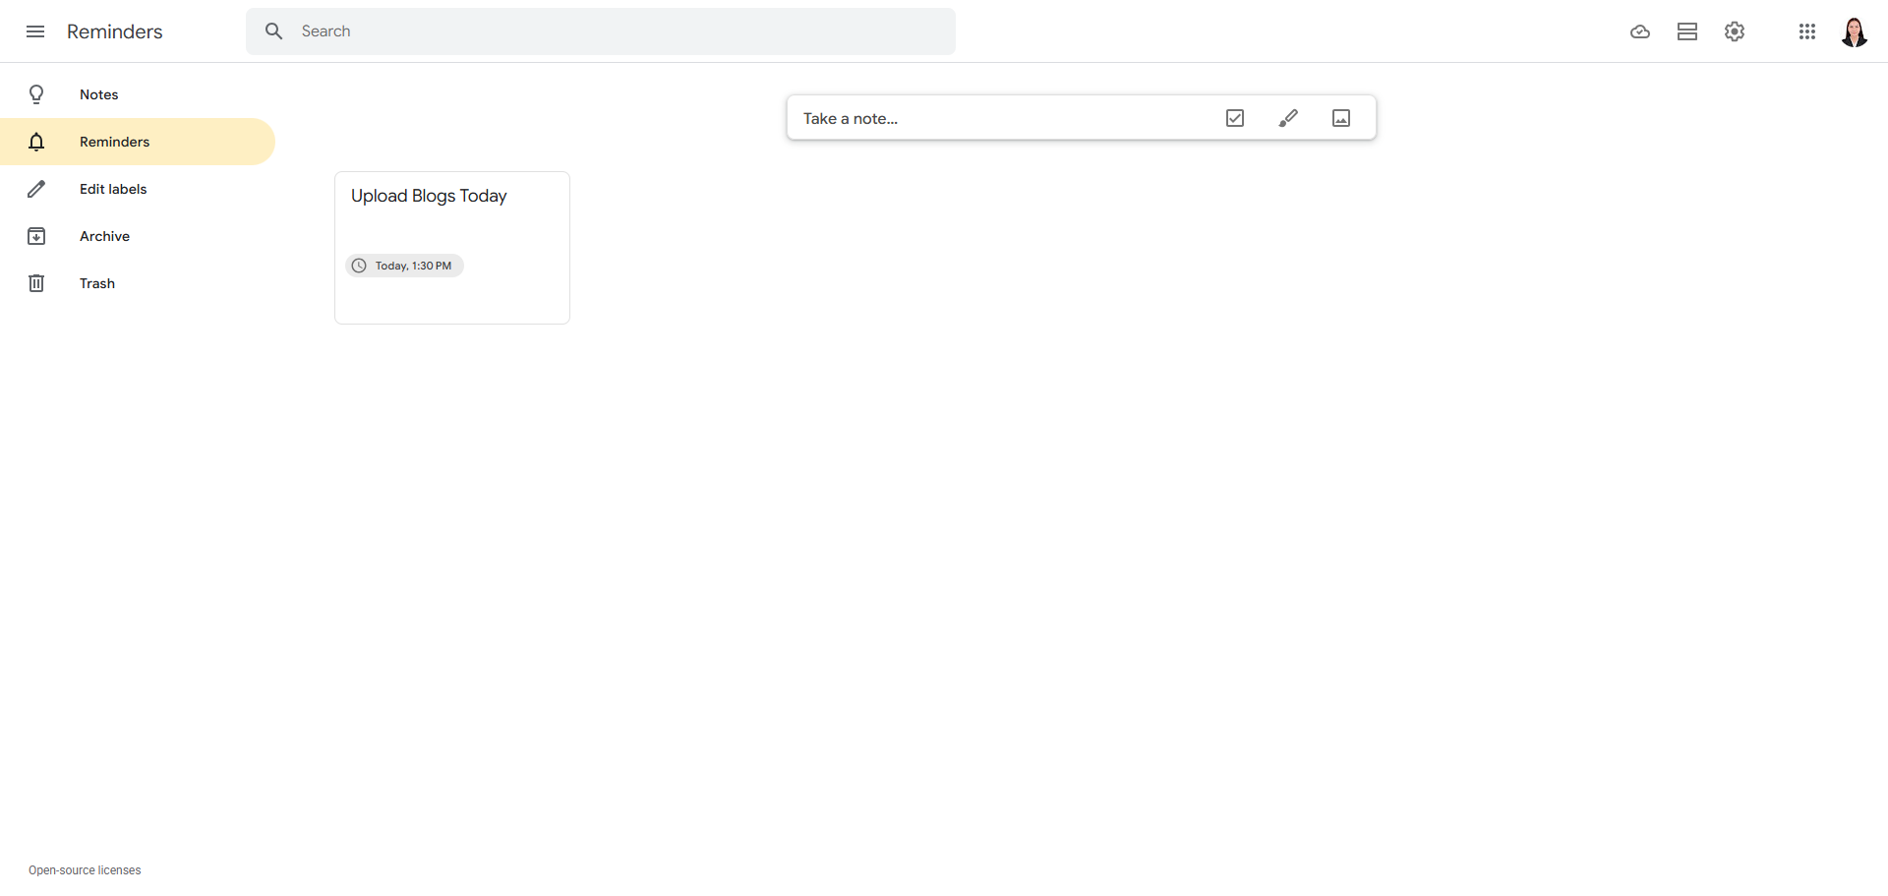Create a new drawing note
This screenshot has width=1888, height=896.
(x=1288, y=118)
